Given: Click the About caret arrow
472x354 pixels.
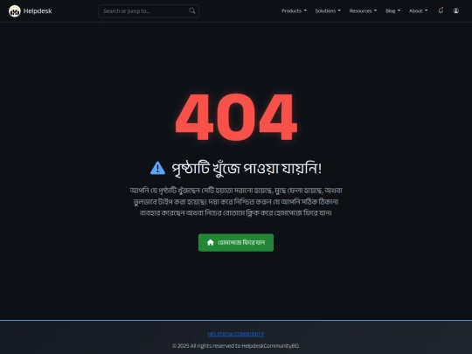Looking at the screenshot, I should tap(427, 10).
